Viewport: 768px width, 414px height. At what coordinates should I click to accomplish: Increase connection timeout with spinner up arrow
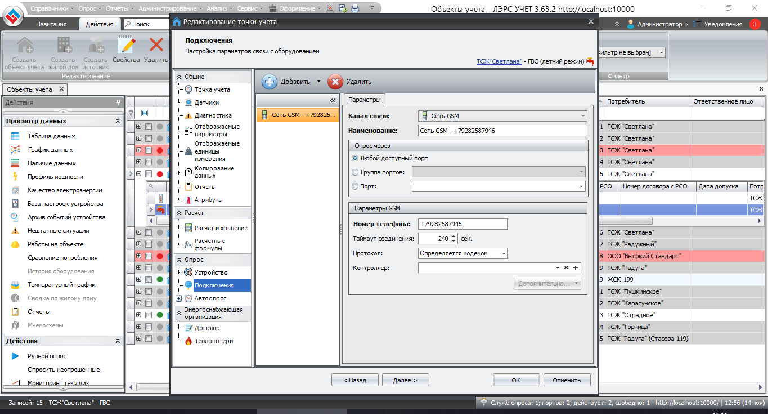click(x=454, y=236)
